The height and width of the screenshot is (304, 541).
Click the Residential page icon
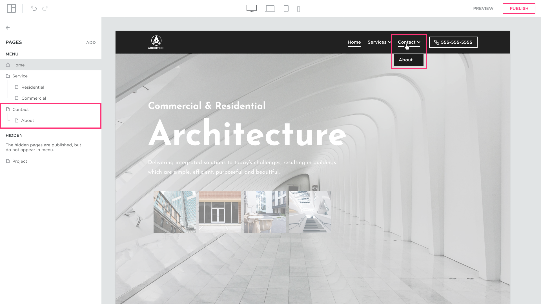[x=17, y=87]
